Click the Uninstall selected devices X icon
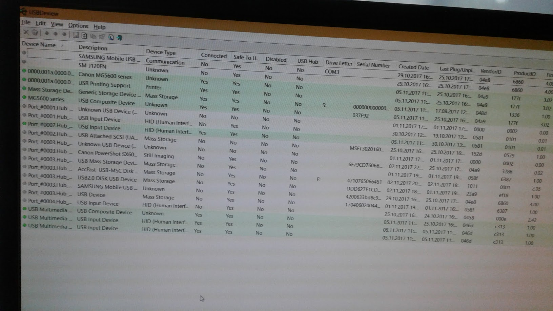Image resolution: width=553 pixels, height=311 pixels. coord(26,32)
